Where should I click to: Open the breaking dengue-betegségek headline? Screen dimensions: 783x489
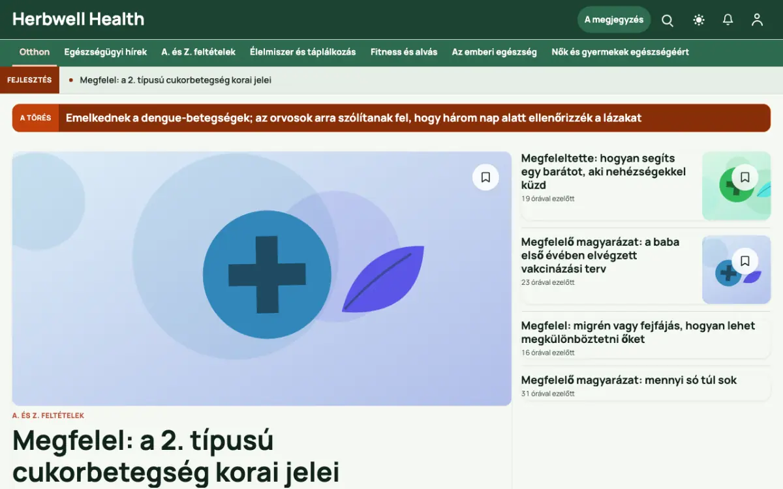354,118
